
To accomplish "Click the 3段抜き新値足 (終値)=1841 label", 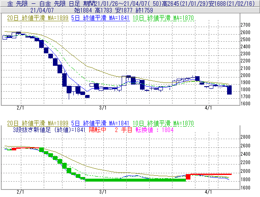I will (x=49, y=130).
